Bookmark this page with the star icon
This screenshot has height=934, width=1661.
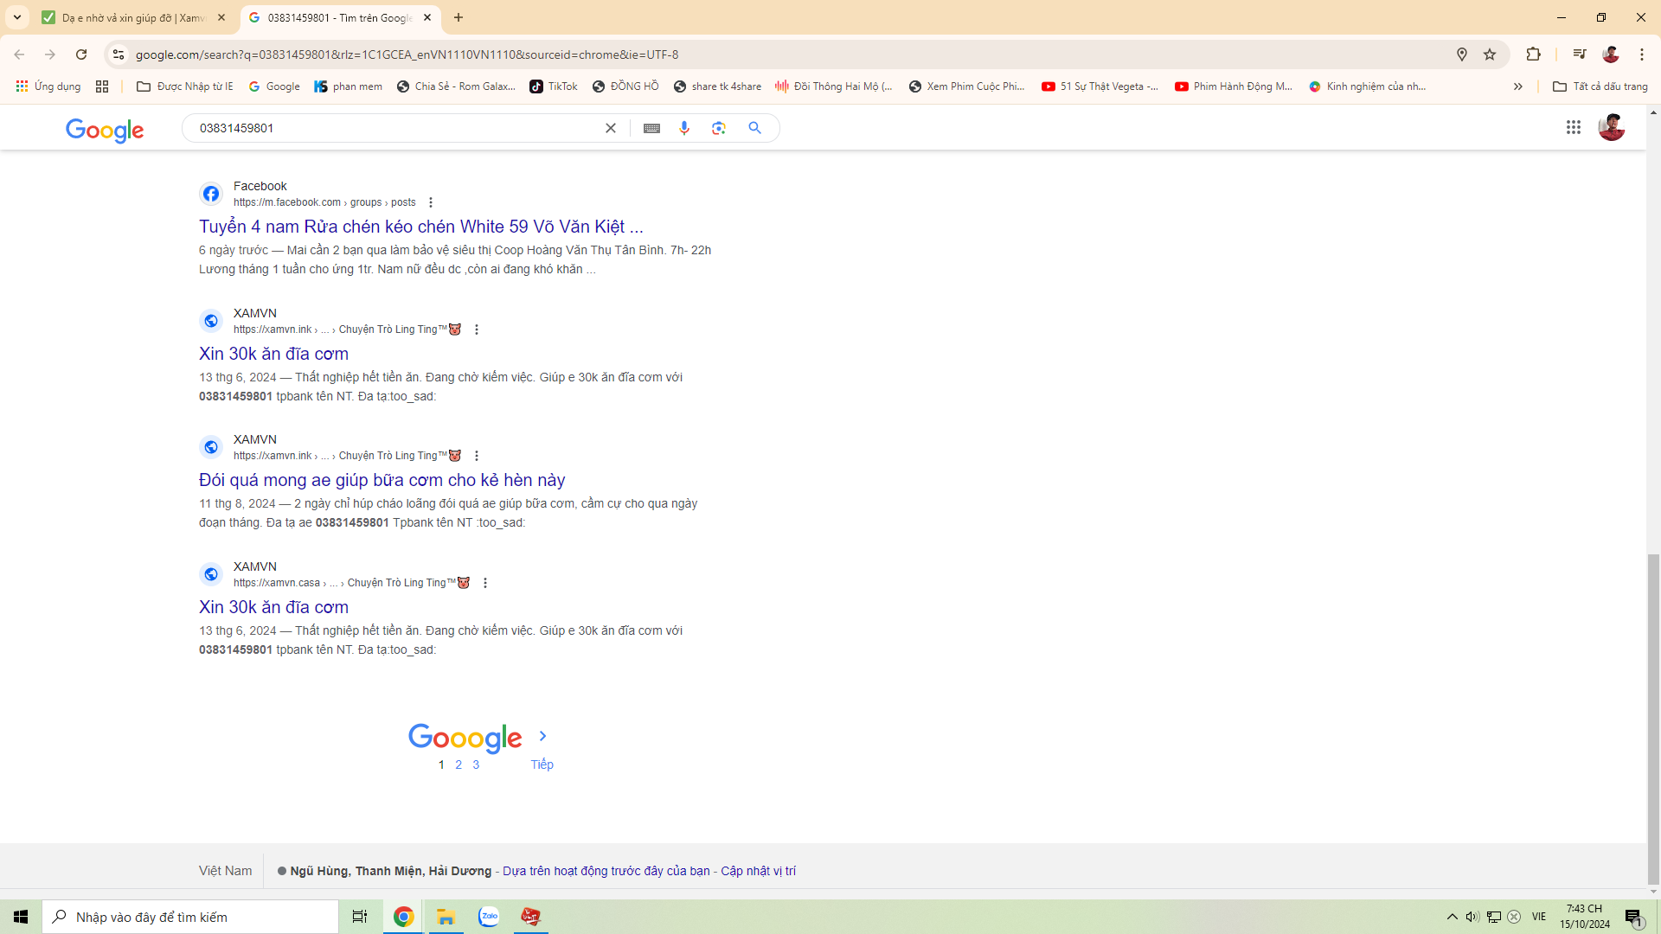point(1490,54)
